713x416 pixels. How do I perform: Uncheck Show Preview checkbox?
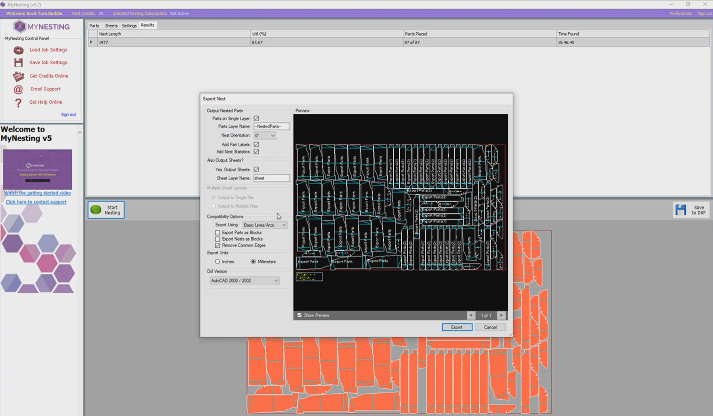(x=299, y=315)
